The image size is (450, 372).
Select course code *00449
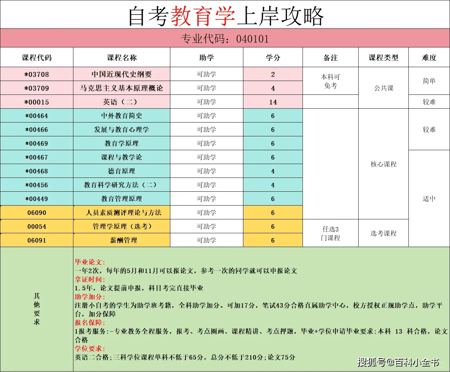coord(37,199)
